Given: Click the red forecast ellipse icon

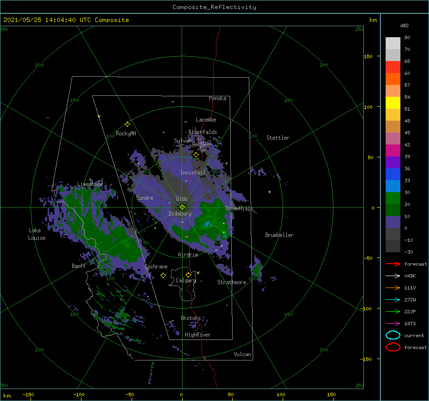Looking at the screenshot, I should point(393,347).
